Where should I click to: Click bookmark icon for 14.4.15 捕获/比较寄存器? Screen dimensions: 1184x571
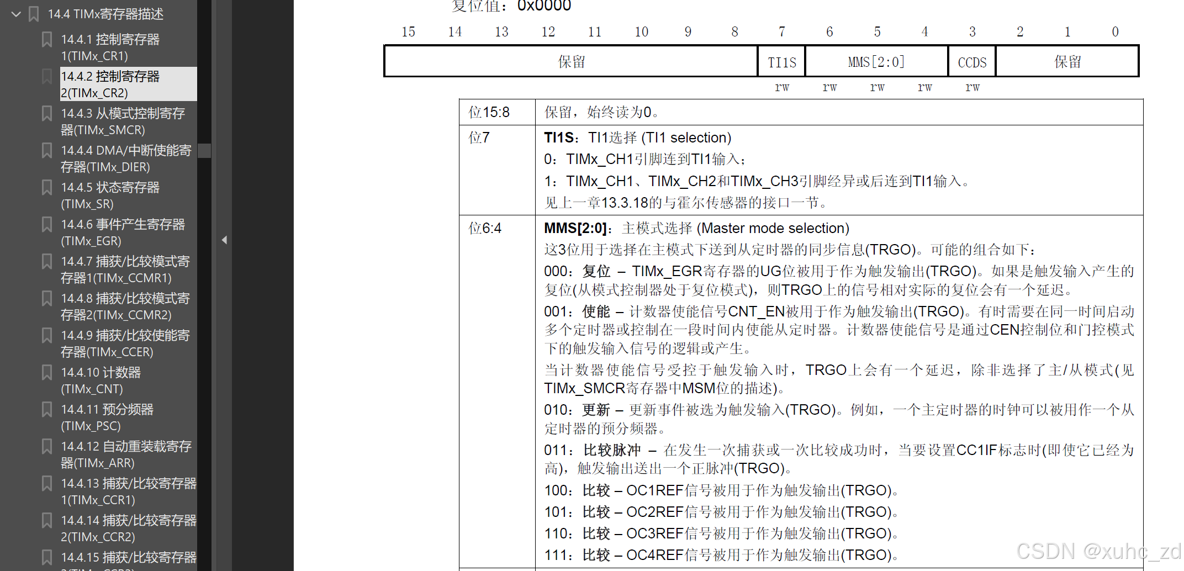[x=47, y=557]
